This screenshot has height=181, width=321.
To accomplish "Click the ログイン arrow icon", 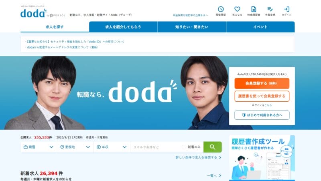I will [286, 9].
